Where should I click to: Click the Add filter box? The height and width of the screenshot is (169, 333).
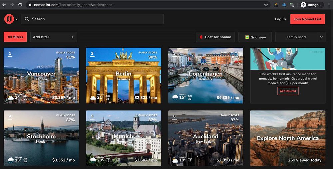coord(54,37)
